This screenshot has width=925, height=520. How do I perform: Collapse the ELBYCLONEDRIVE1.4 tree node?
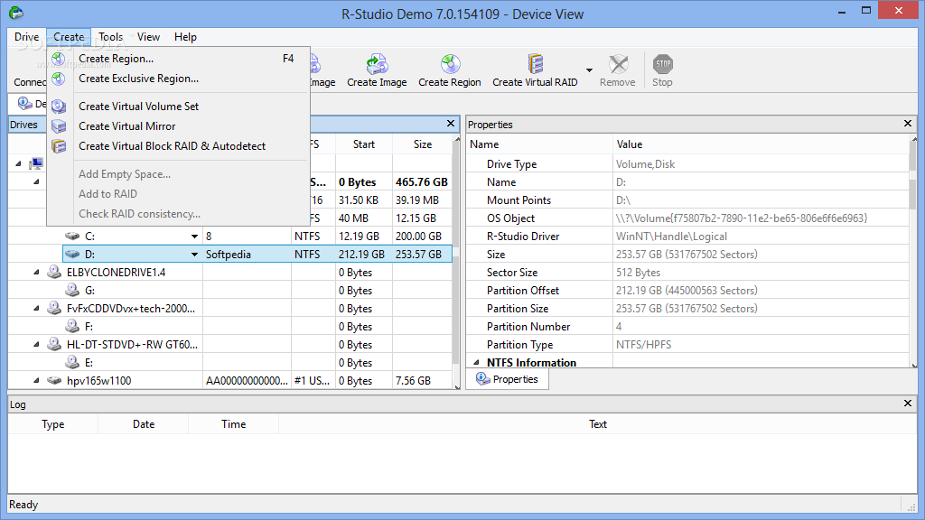[x=36, y=273]
